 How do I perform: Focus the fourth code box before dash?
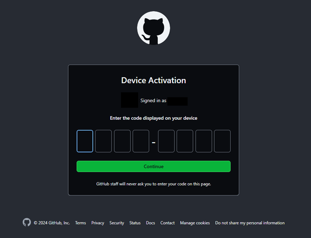tap(141, 141)
